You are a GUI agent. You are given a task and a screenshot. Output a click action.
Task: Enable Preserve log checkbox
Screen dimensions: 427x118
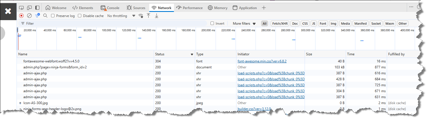pyautogui.click(x=53, y=16)
